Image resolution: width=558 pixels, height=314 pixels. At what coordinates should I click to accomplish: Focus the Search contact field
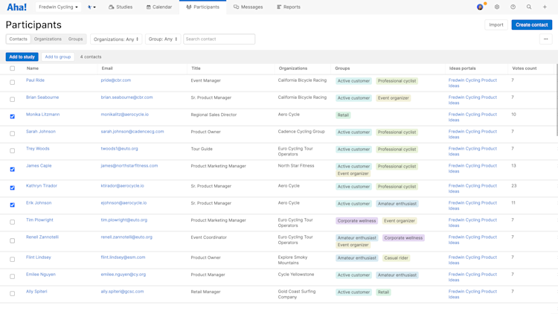[219, 39]
